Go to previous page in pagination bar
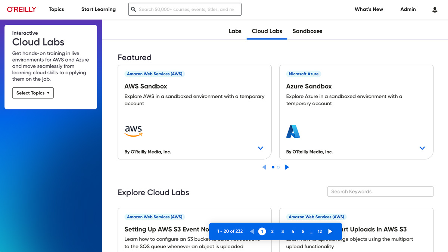 tap(252, 231)
